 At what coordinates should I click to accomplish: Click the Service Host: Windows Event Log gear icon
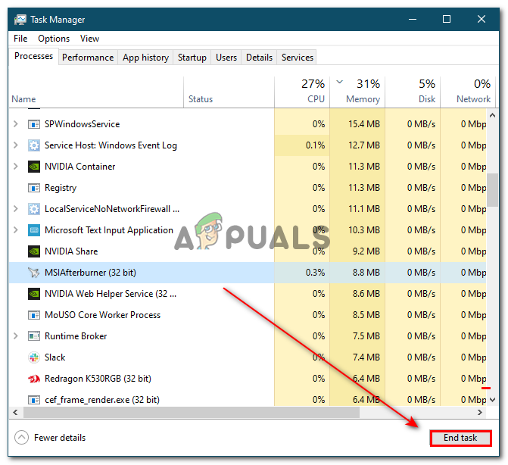coord(34,145)
